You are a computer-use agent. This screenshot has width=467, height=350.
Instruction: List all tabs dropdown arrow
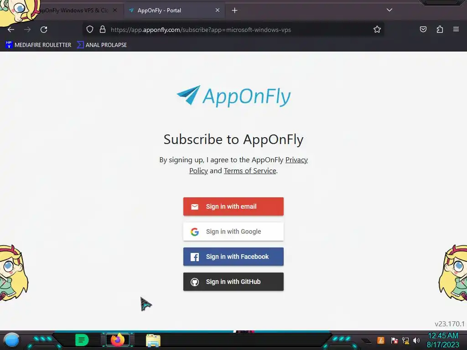click(389, 10)
